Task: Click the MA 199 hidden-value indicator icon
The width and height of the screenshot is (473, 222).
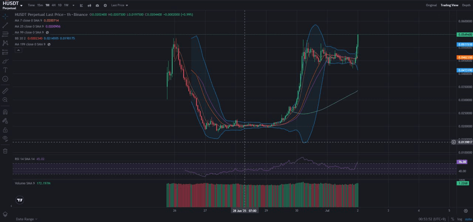Action: pyautogui.click(x=49, y=44)
